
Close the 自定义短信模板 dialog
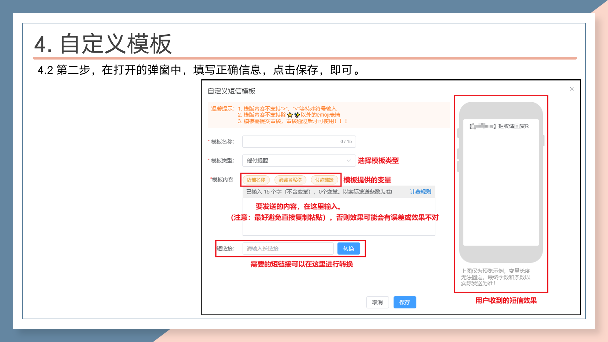point(572,89)
